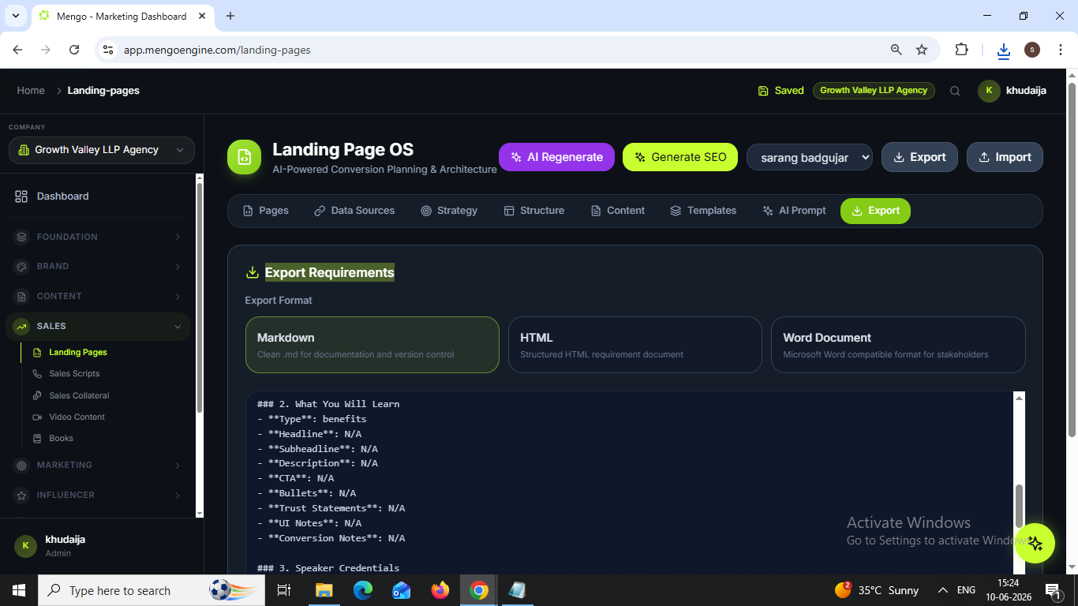Screen dimensions: 1078x606
Task: Click the Landing Pages file icon in sidebar
Action: [37, 353]
